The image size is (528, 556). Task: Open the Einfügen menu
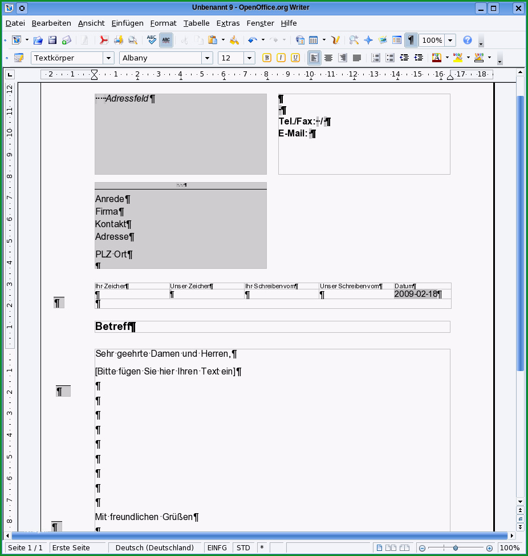tap(128, 23)
